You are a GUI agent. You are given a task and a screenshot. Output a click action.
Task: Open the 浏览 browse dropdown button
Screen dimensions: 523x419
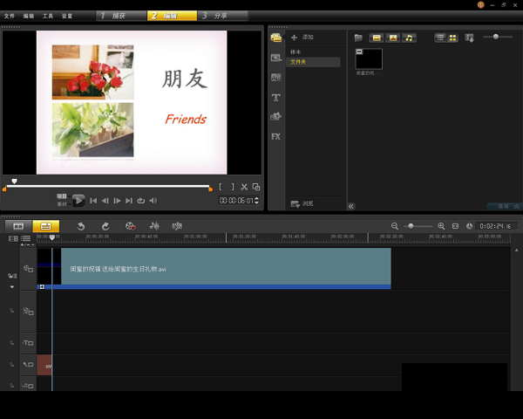coord(302,203)
